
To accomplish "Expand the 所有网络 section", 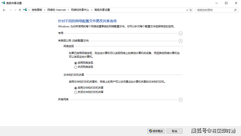I will [180, 100].
